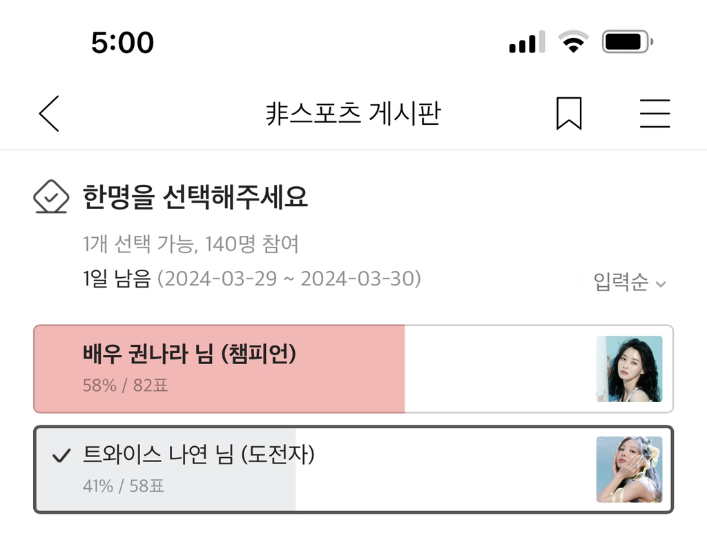Tap the 5:00 clock in status bar
Image resolution: width=707 pixels, height=542 pixels.
122,43
